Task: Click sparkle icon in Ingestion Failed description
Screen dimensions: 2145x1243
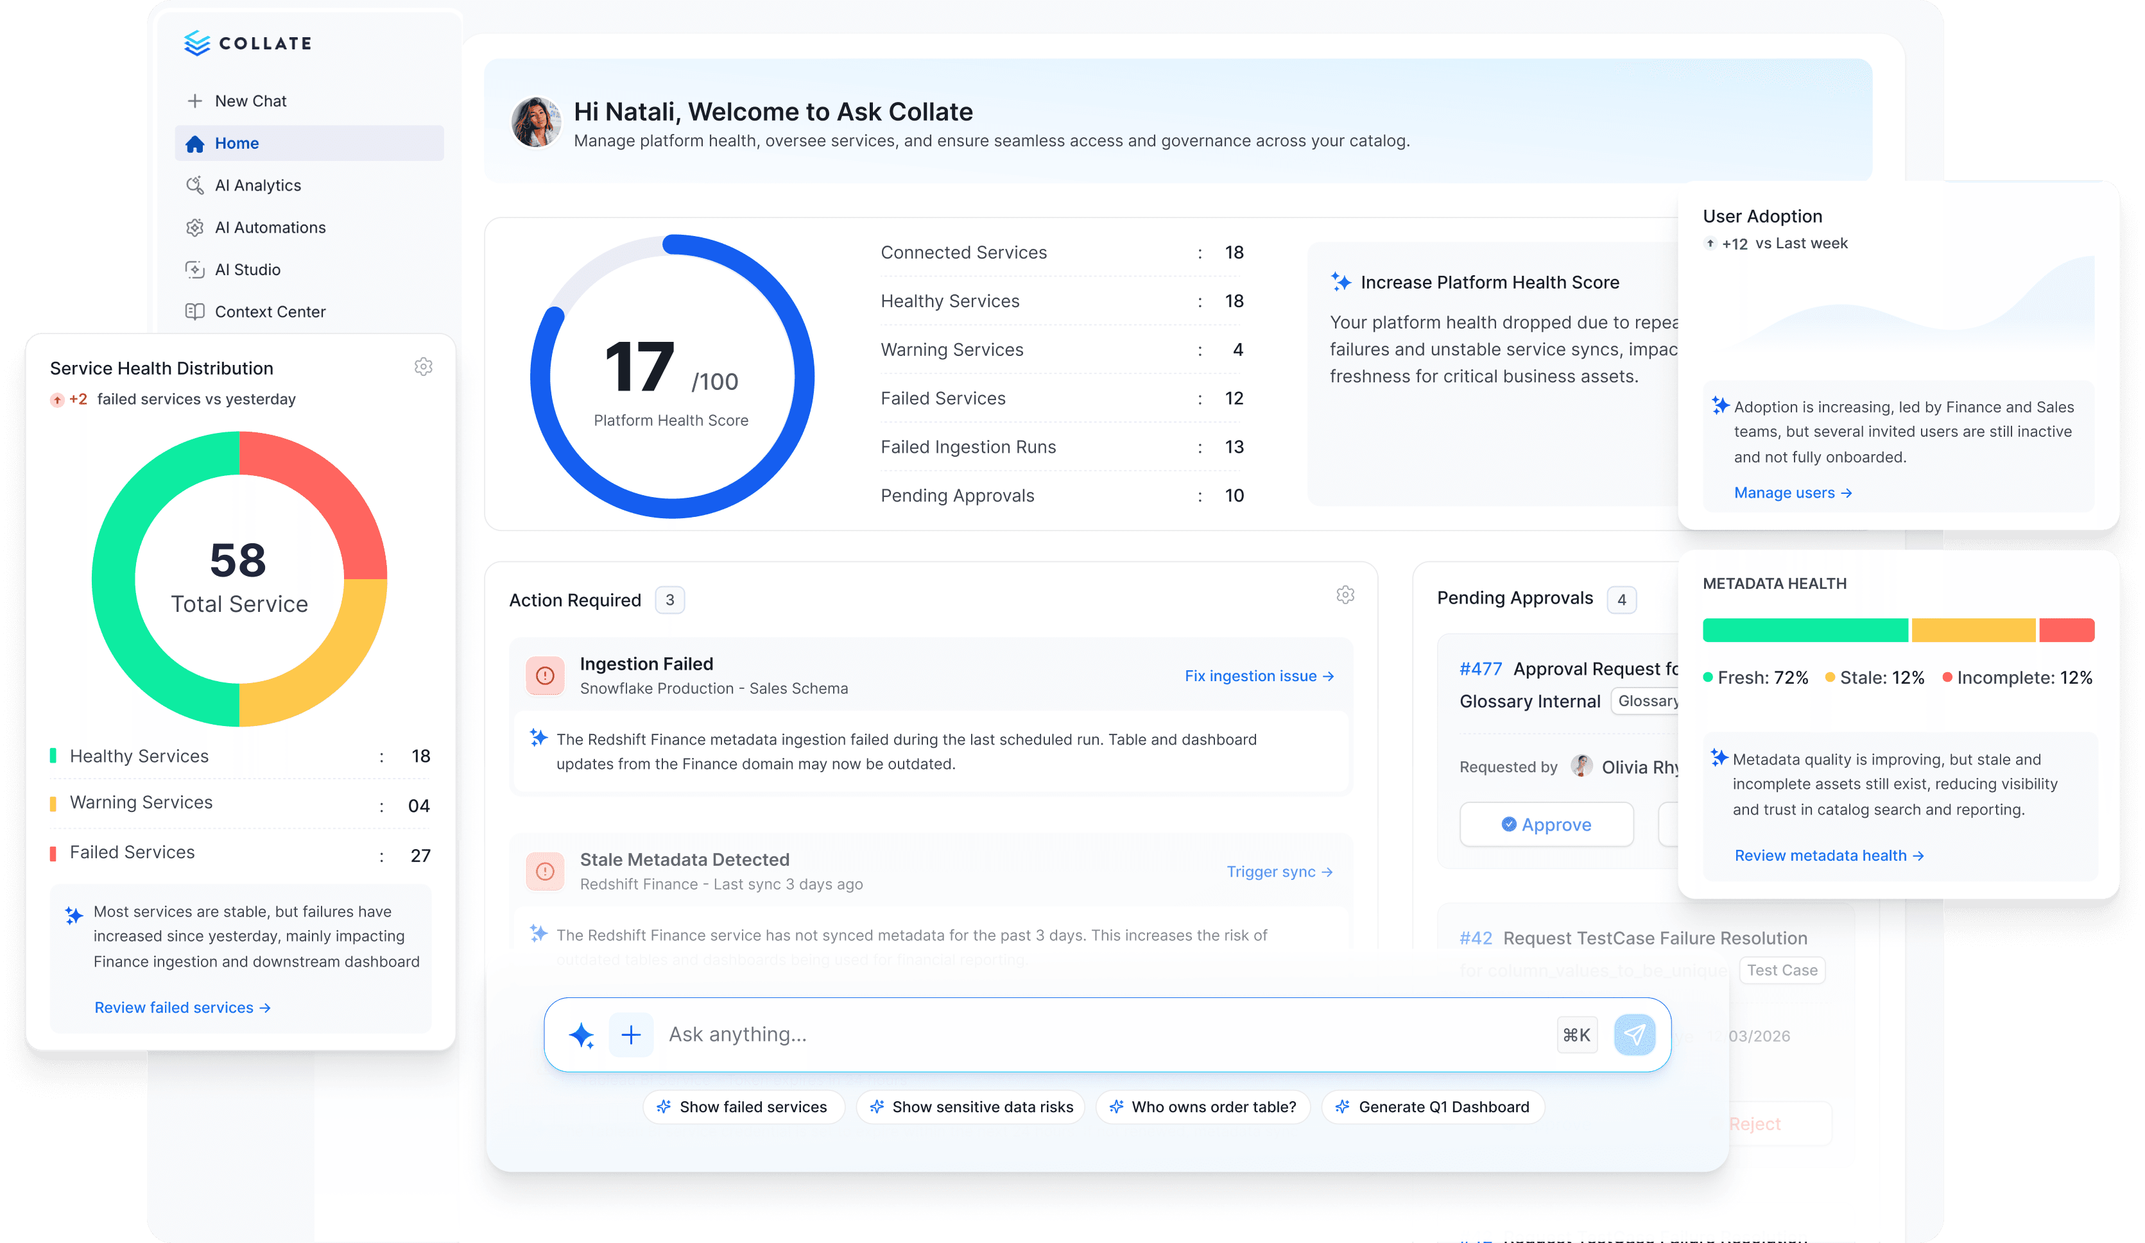Action: coord(538,737)
